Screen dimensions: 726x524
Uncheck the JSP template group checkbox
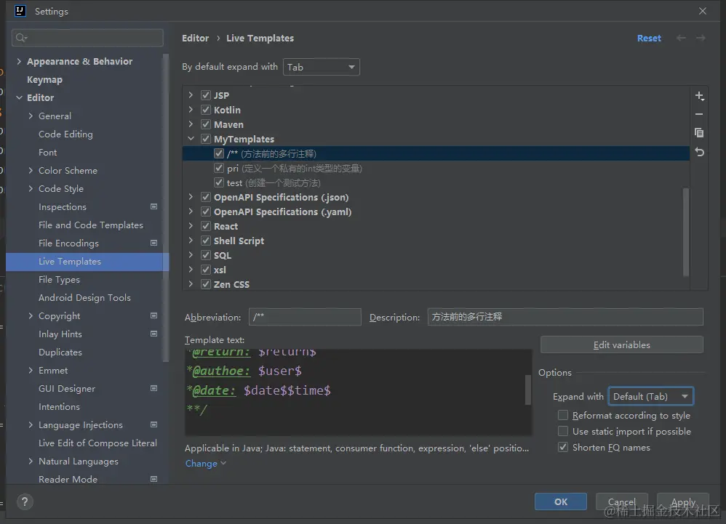coord(206,95)
